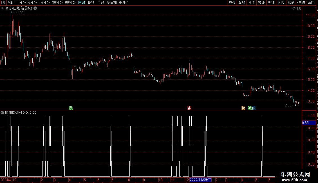Click the red 涨 event marker
This screenshot has height=183, width=318.
click(x=189, y=108)
